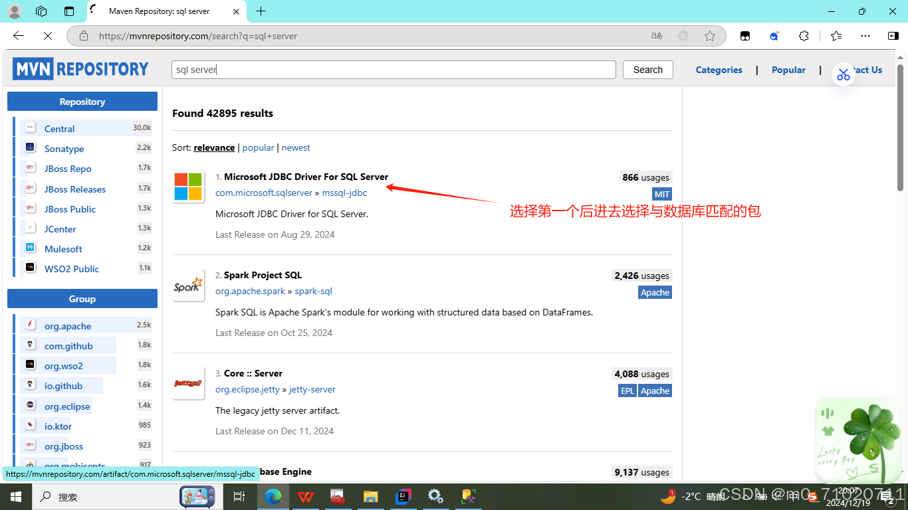The image size is (908, 510).
Task: Open WPS Office from the taskbar
Action: (306, 496)
